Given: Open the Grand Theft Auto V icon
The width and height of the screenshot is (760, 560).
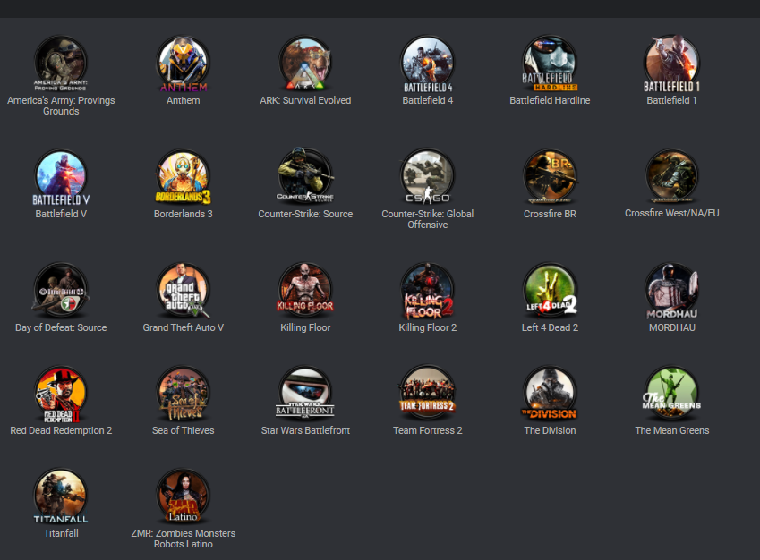Looking at the screenshot, I should tap(184, 290).
